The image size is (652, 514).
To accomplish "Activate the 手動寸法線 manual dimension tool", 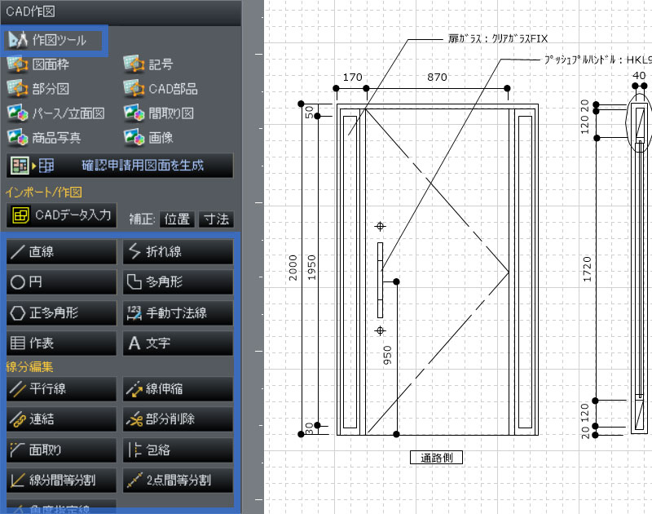I will click(x=177, y=312).
